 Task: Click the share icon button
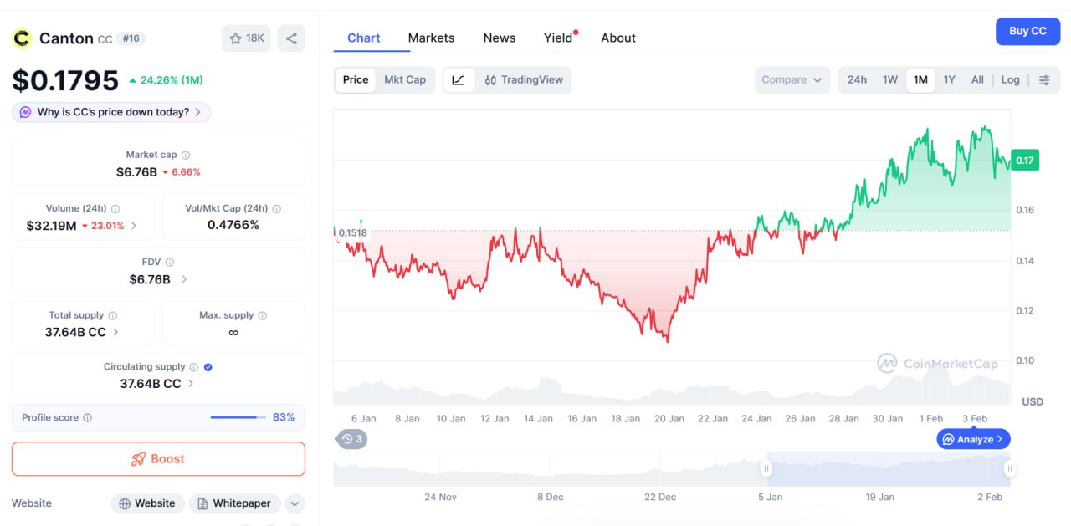click(291, 38)
